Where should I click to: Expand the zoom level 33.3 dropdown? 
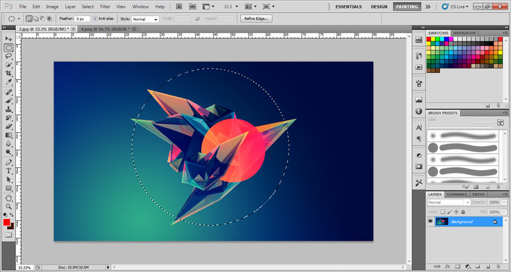[x=231, y=6]
